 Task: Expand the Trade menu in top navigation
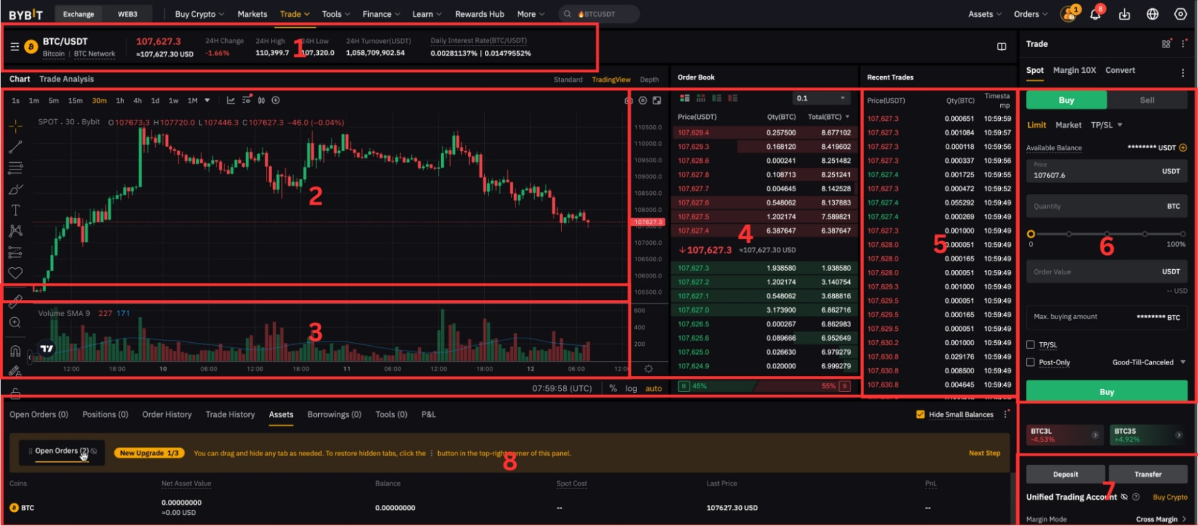[x=295, y=14]
